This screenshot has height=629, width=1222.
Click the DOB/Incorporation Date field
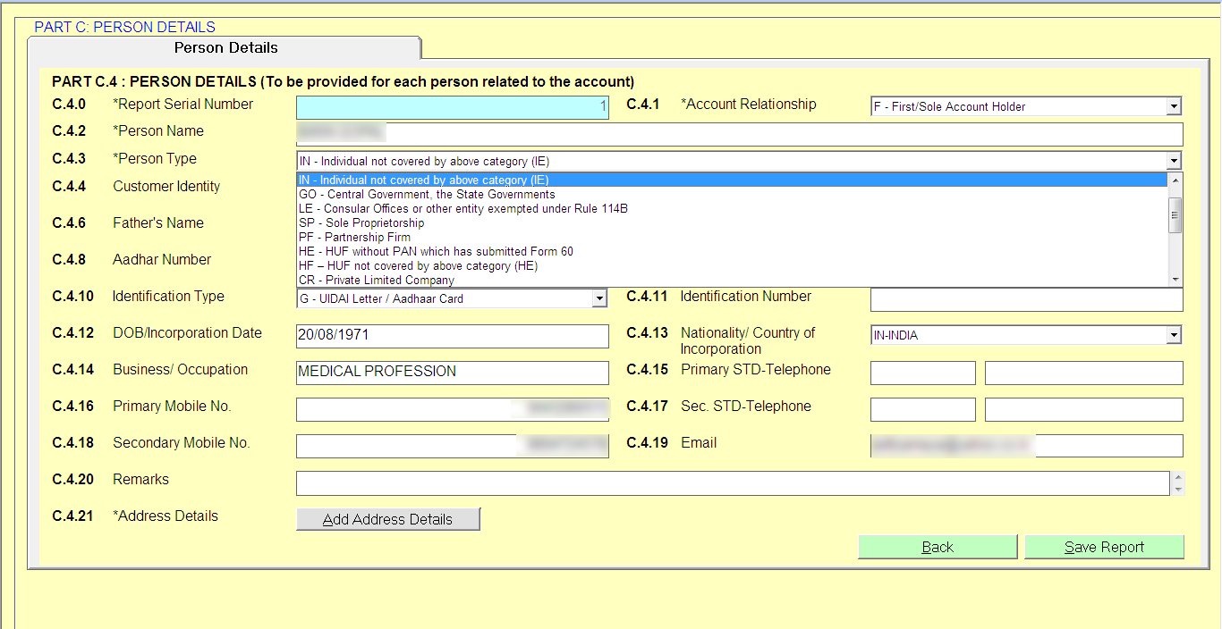click(452, 336)
